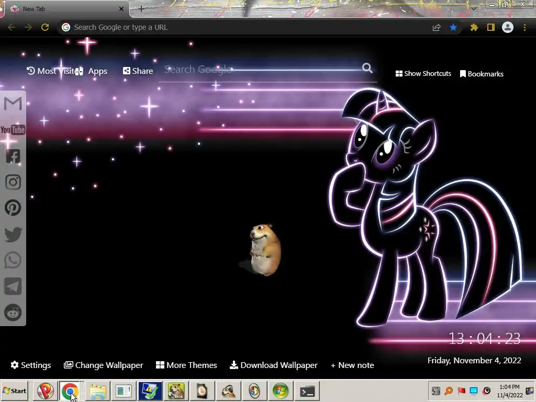Click the hamster pet on the page

[x=265, y=250]
